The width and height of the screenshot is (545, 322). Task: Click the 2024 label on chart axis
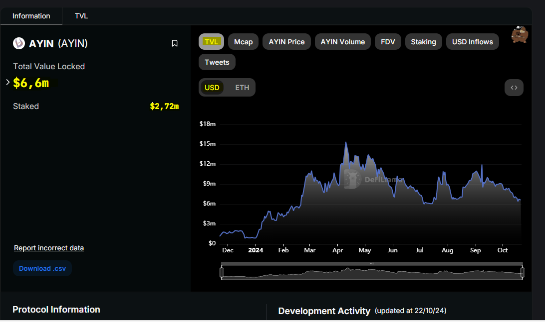pos(256,250)
